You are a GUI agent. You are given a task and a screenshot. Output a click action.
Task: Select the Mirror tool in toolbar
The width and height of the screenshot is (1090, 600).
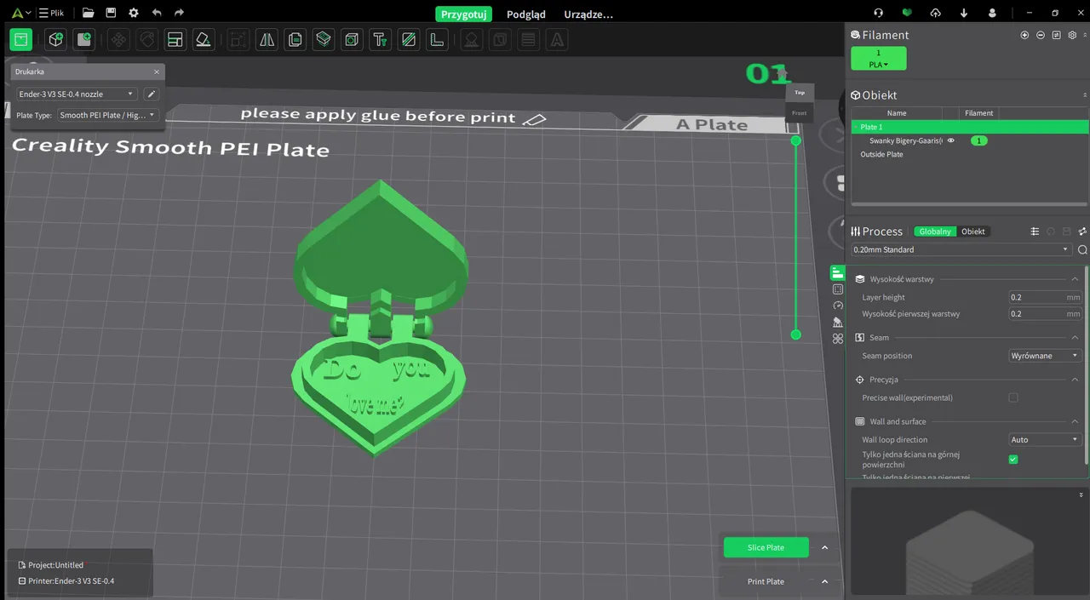coord(267,39)
